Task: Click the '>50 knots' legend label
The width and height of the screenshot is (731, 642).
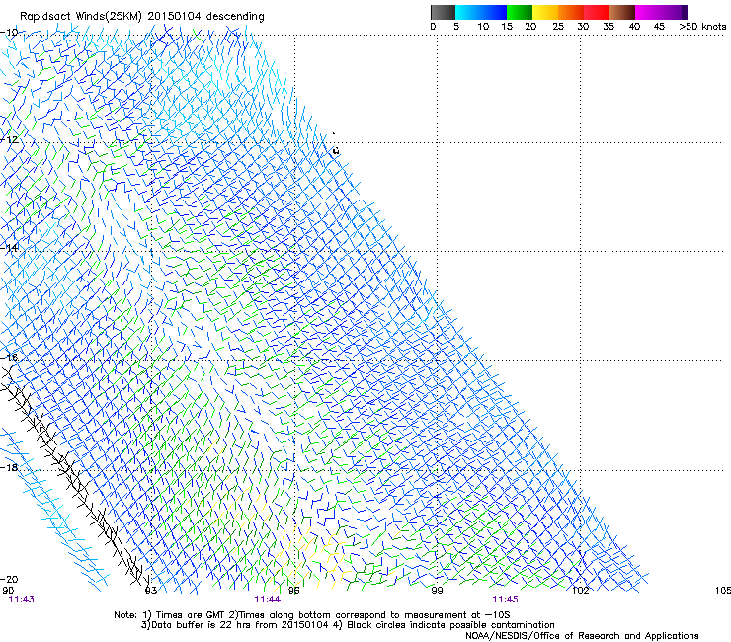Action: pos(702,27)
